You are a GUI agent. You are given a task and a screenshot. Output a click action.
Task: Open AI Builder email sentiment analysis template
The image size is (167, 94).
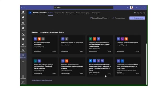(x=100, y=67)
